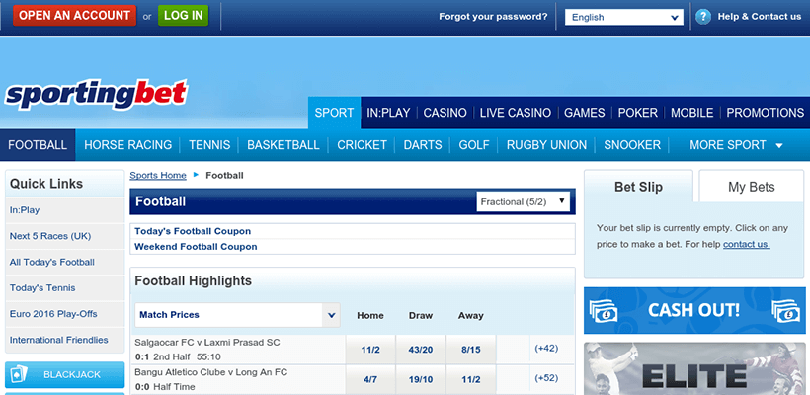This screenshot has width=810, height=395.
Task: Open the Poker tab
Action: point(637,113)
